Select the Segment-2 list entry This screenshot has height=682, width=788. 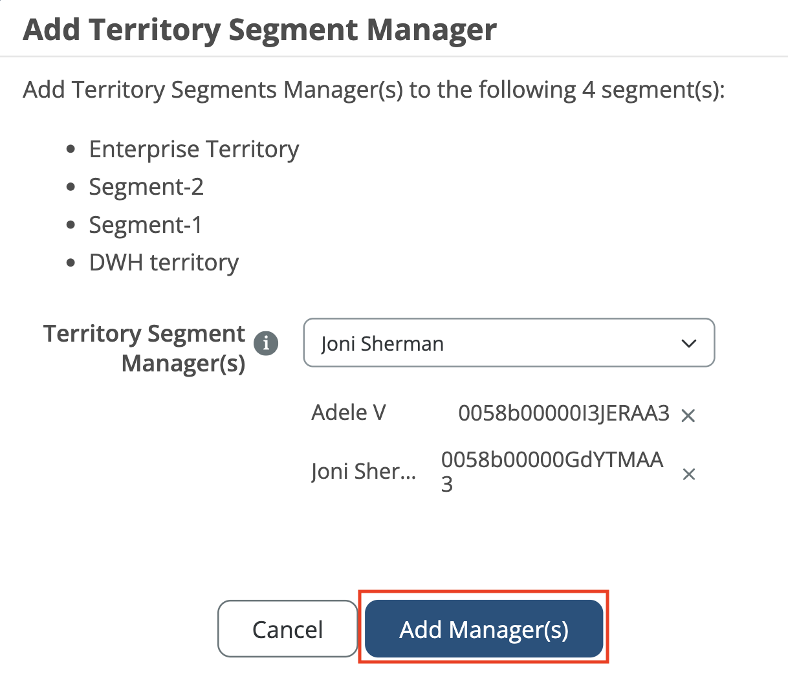point(146,186)
